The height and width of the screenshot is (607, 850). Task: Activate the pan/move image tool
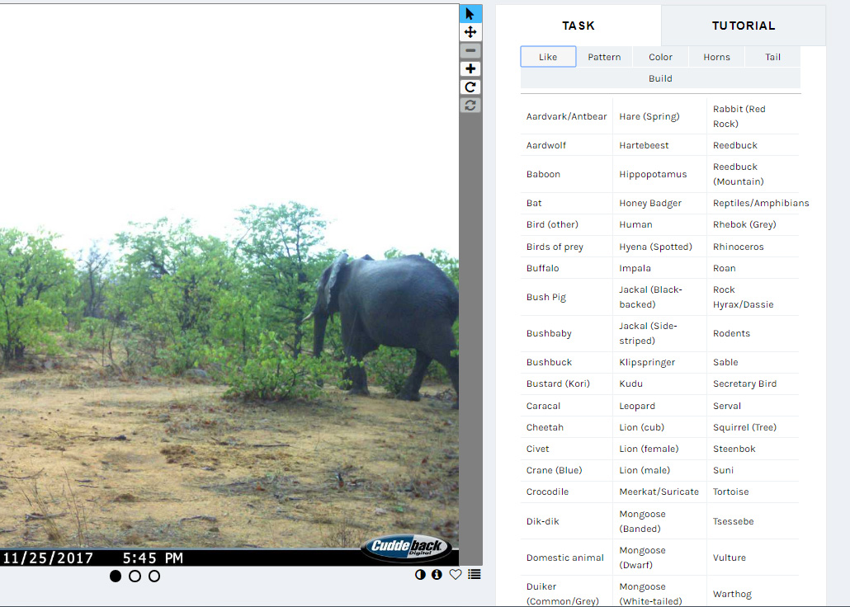[470, 32]
